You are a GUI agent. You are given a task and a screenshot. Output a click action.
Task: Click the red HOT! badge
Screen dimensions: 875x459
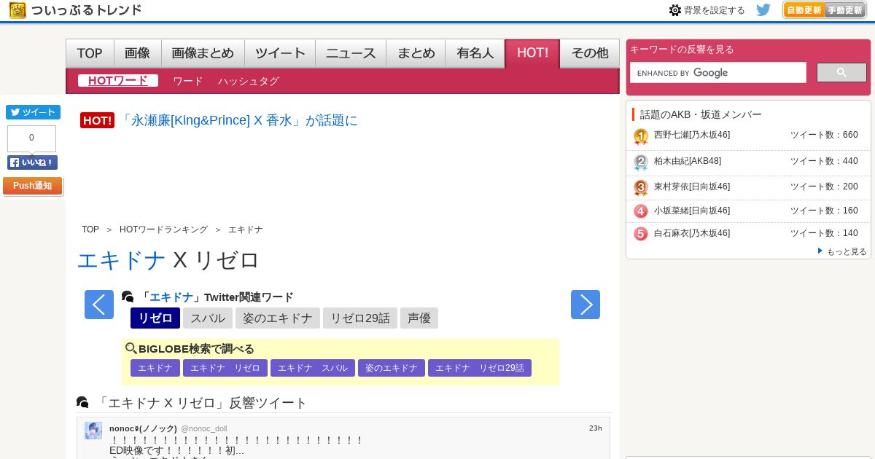tap(97, 120)
